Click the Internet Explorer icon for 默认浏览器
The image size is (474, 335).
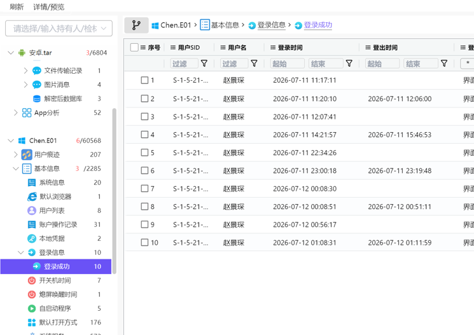pos(32,196)
